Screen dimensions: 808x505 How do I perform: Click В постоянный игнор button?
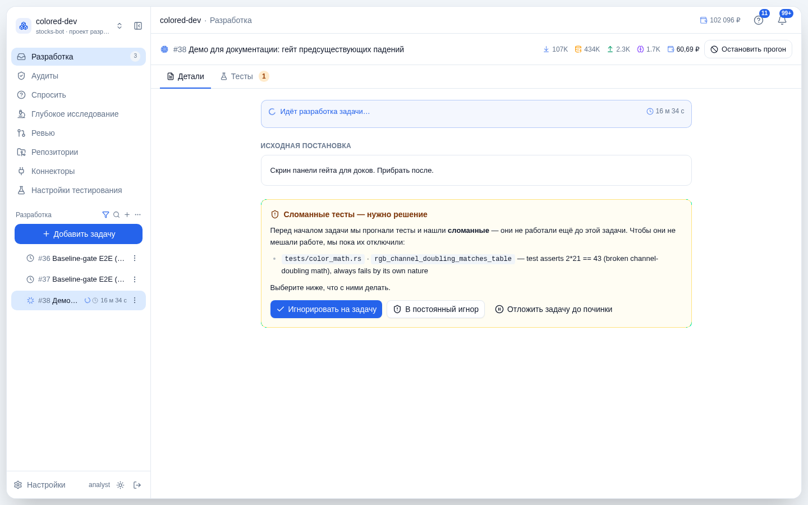click(435, 309)
